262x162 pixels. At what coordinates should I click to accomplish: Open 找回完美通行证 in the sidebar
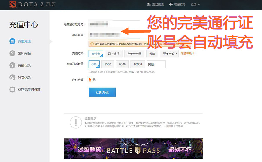click(x=29, y=90)
